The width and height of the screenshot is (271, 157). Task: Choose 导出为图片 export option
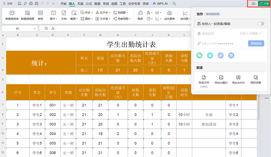[221, 80]
